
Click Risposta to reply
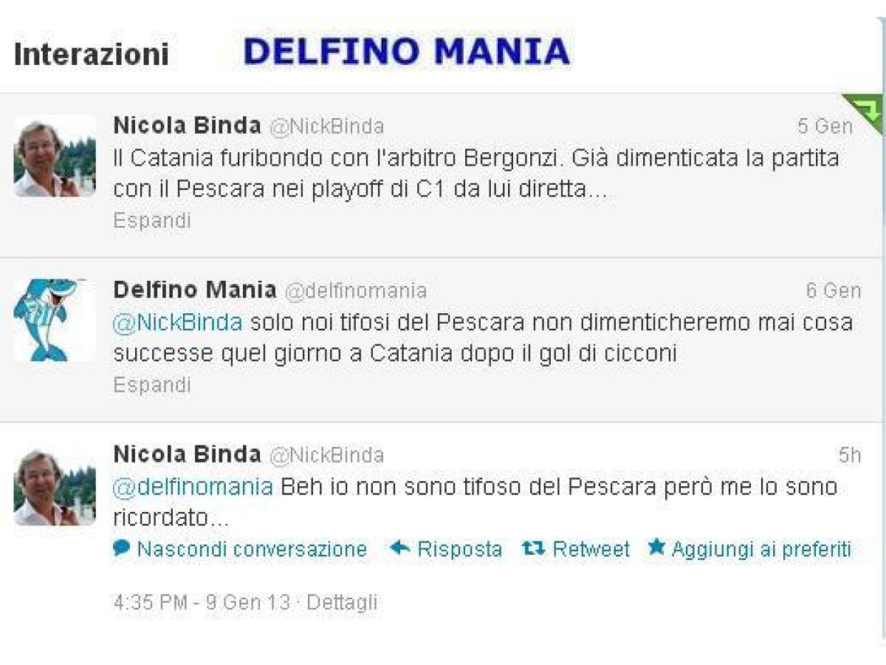[x=459, y=549]
